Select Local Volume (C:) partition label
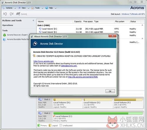Image resolution: width=147 pixels, height=130 pixels. [x=64, y=116]
